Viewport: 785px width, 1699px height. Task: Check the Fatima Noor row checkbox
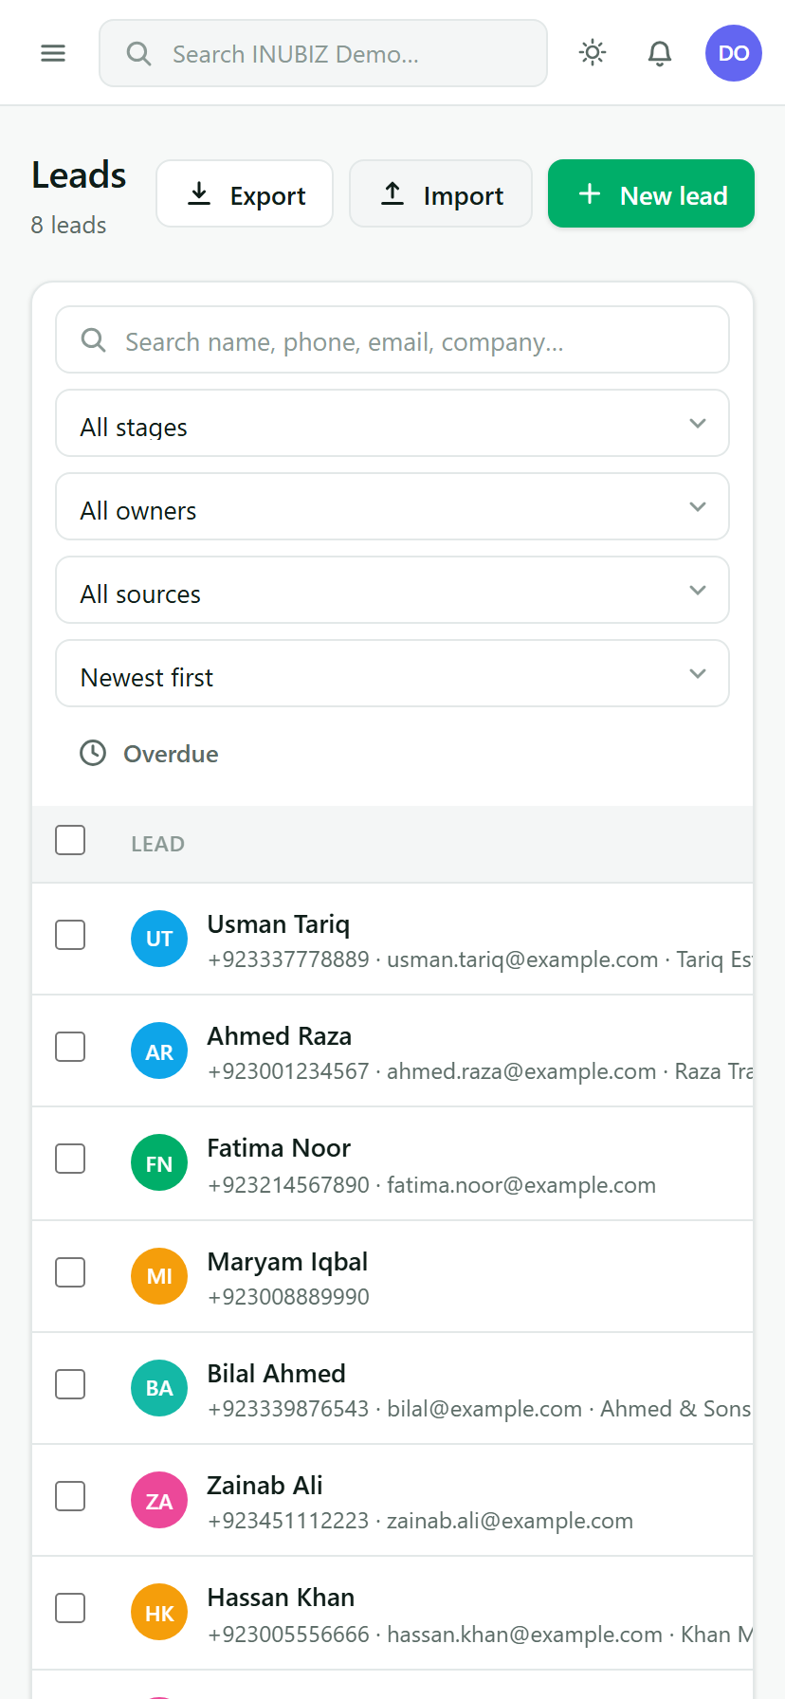coord(70,1159)
